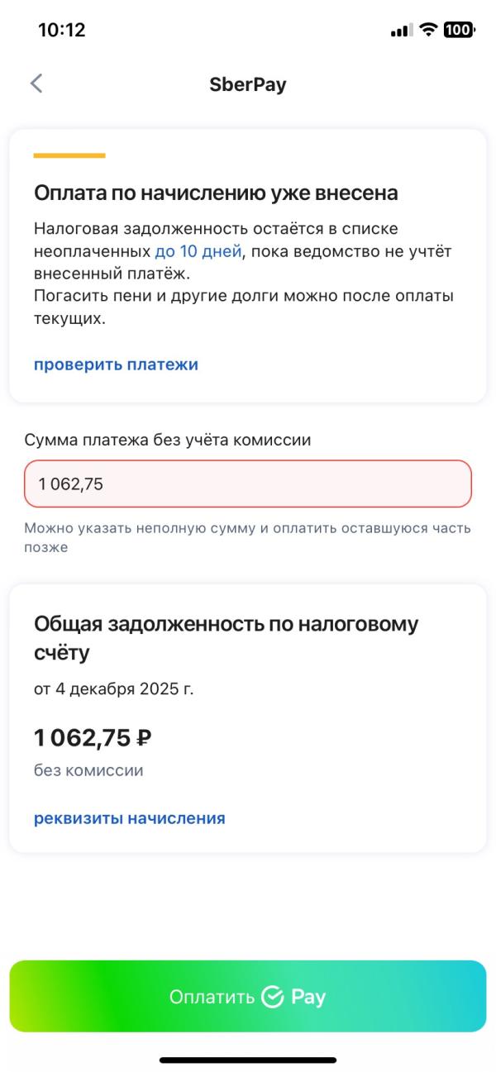This screenshot has width=496, height=1072.
Task: Tap the partial payment hint below input
Action: pyautogui.click(x=247, y=537)
